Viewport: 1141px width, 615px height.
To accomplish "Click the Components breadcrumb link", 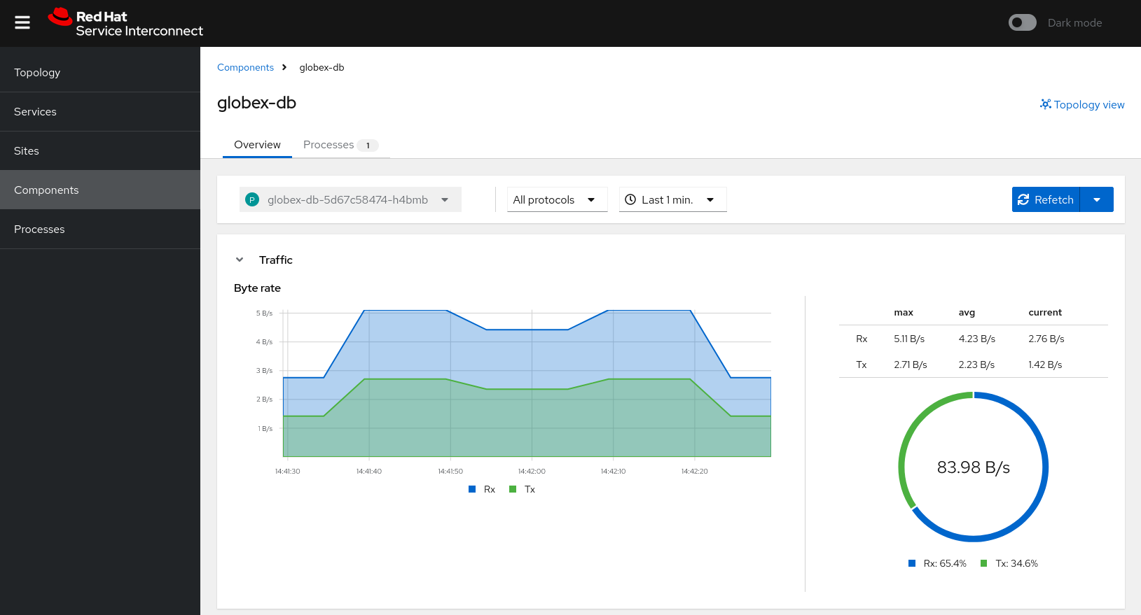I will tap(245, 68).
